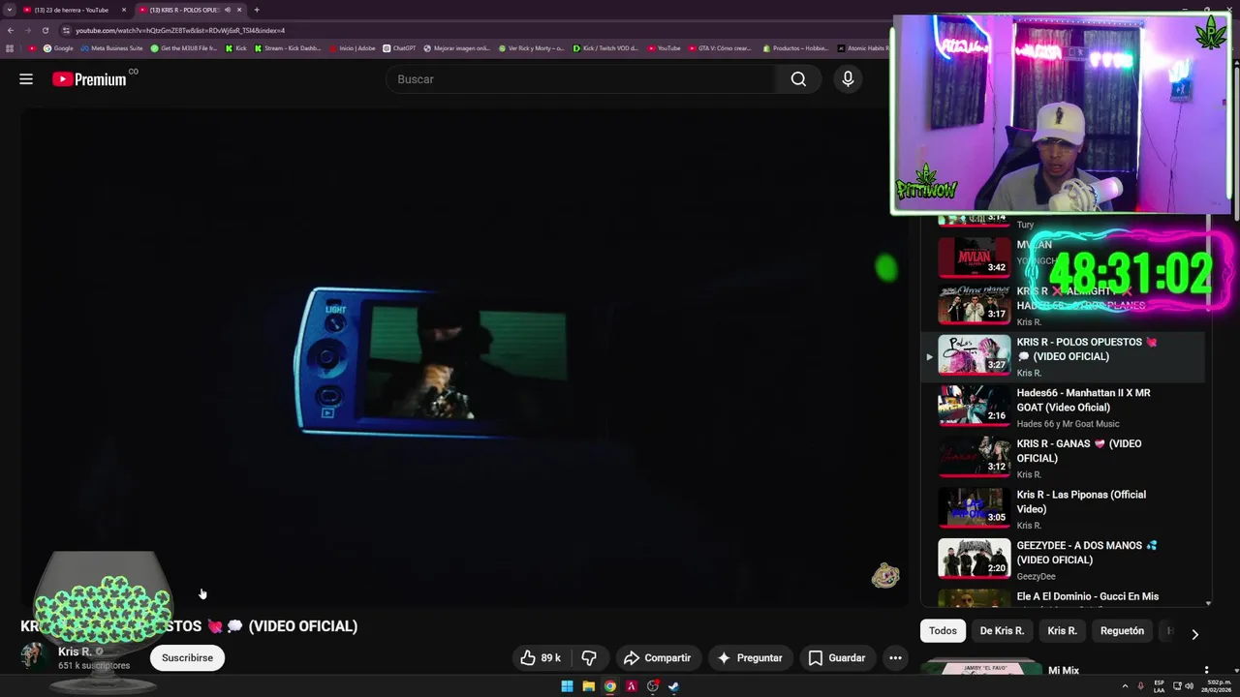Subscribe with the Suscribirse button
Viewport: 1240px width, 697px height.
click(187, 658)
